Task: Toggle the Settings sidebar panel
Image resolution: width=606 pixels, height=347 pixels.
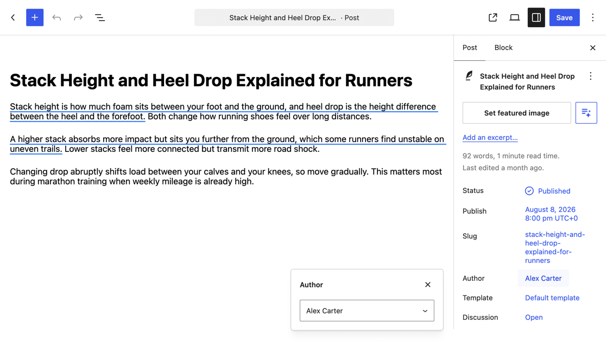Action: (536, 17)
